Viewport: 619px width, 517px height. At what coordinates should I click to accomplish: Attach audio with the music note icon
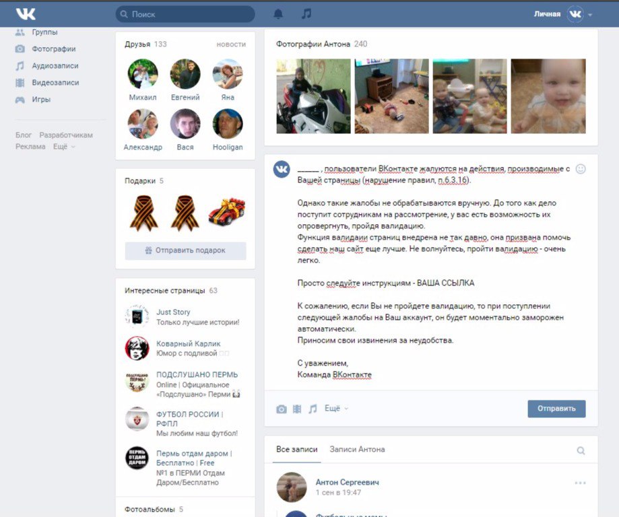[313, 409]
